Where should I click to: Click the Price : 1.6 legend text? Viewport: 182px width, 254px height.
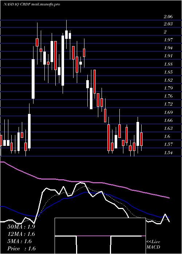[21, 249]
